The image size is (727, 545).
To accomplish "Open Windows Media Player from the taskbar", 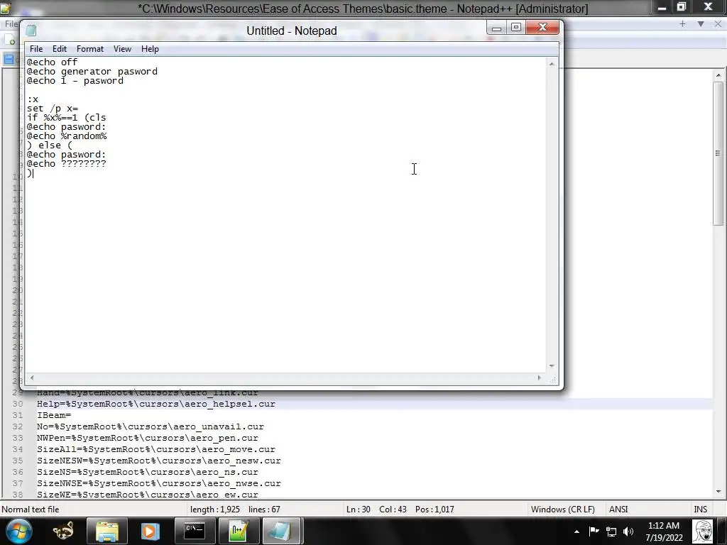I will tap(150, 531).
